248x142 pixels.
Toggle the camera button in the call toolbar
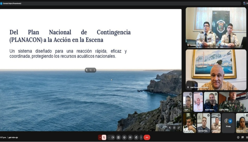(x=113, y=138)
